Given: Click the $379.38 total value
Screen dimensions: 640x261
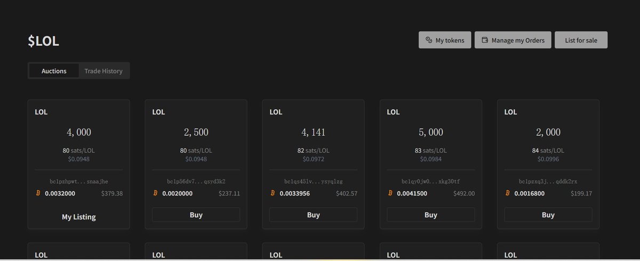Looking at the screenshot, I should coord(112,193).
